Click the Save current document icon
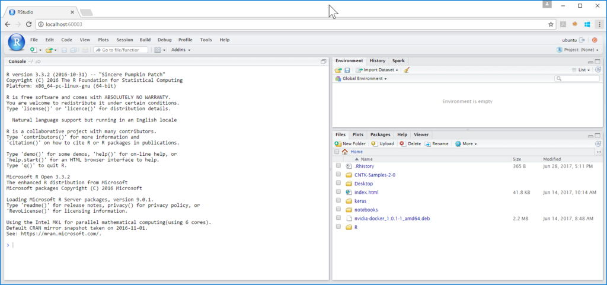This screenshot has width=607, height=285. (x=64, y=50)
